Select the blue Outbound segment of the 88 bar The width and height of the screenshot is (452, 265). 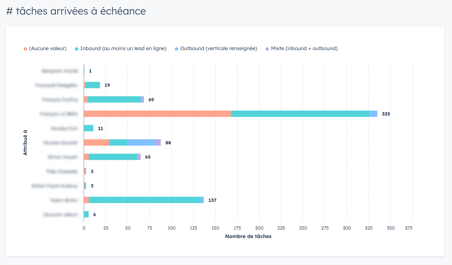[x=142, y=143]
